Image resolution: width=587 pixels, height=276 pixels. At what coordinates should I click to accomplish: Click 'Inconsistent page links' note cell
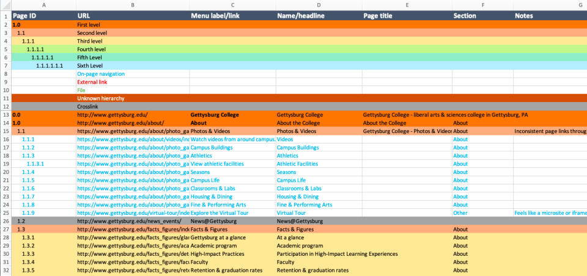[550, 131]
